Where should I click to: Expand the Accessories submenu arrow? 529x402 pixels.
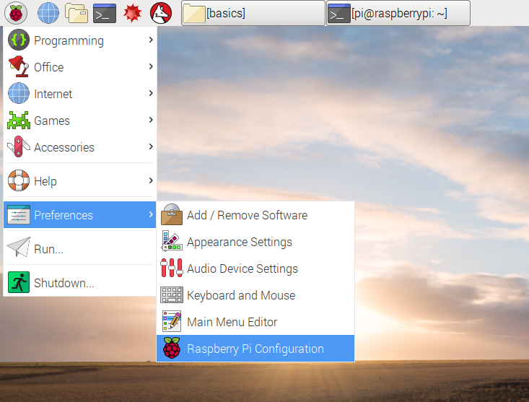pyautogui.click(x=151, y=147)
